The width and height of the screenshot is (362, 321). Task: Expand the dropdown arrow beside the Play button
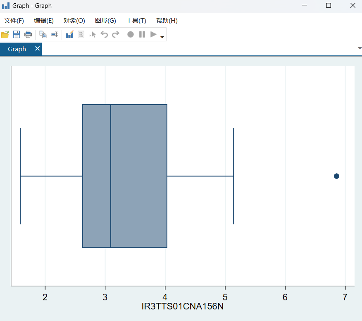[162, 37]
